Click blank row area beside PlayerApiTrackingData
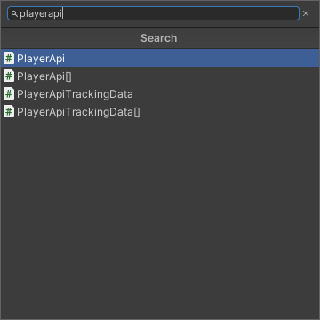 pos(226,94)
